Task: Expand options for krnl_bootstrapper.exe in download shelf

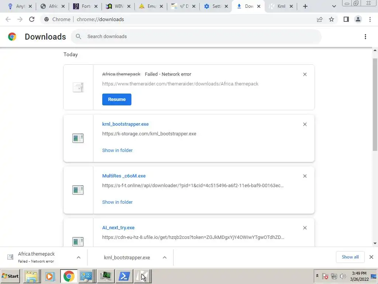Action: (x=165, y=257)
